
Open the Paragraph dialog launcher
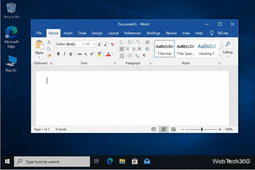coord(150,63)
